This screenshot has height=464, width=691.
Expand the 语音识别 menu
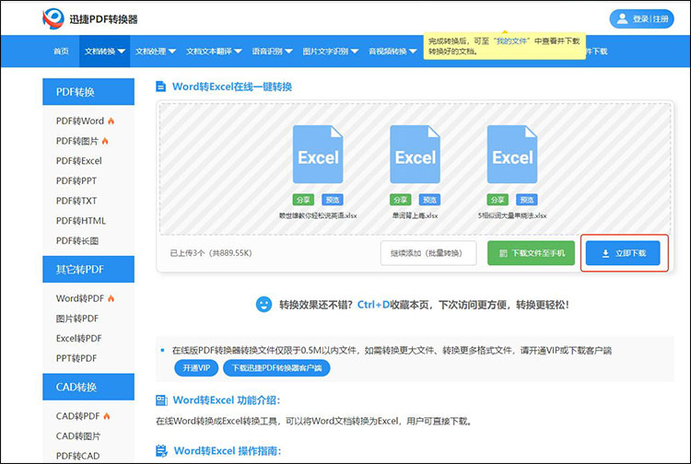pyautogui.click(x=272, y=52)
